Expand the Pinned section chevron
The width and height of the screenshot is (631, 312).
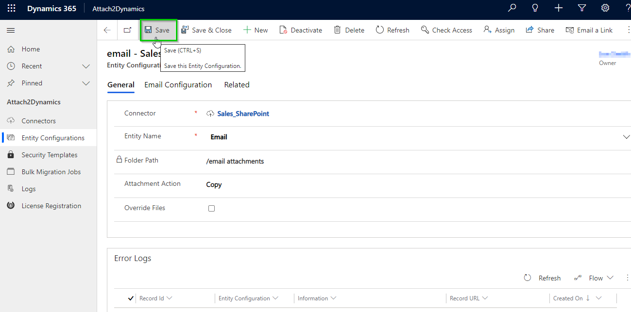pyautogui.click(x=86, y=83)
